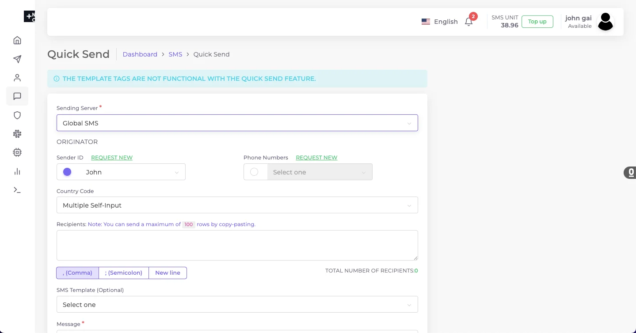636x333 pixels.
Task: Click REQUEST NEW next to Sender ID
Action: [112, 158]
